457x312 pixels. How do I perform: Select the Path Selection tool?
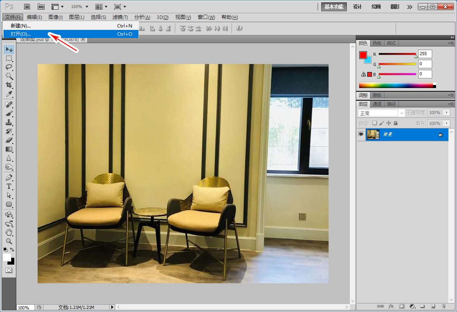pyautogui.click(x=9, y=195)
